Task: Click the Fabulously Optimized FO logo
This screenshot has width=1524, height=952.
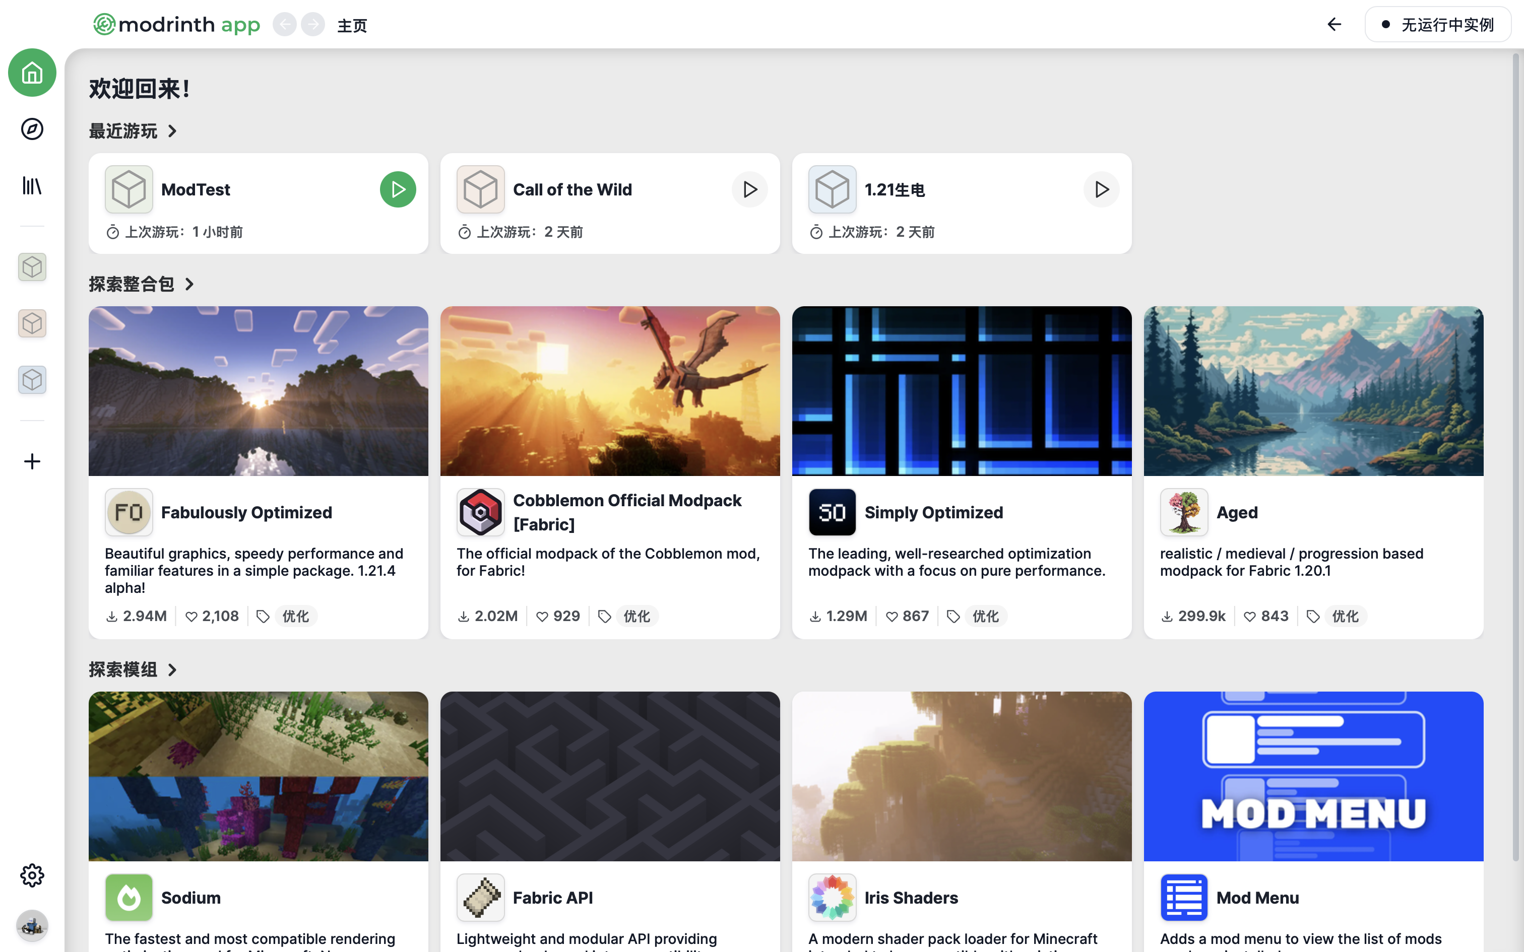Action: (129, 513)
